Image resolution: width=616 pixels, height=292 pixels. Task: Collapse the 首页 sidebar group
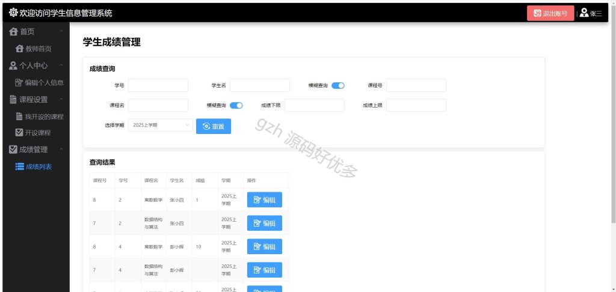[61, 31]
